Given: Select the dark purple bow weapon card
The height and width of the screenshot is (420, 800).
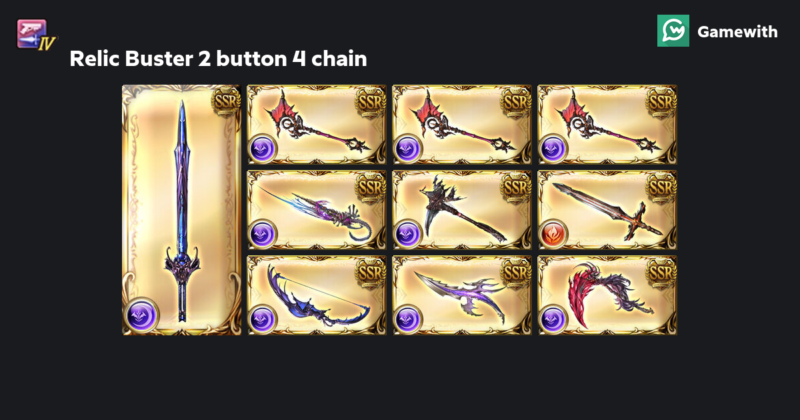Looking at the screenshot, I should point(317,295).
